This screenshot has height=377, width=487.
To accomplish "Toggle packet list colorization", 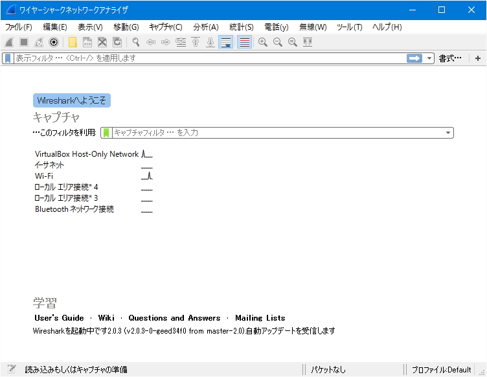I will [244, 42].
